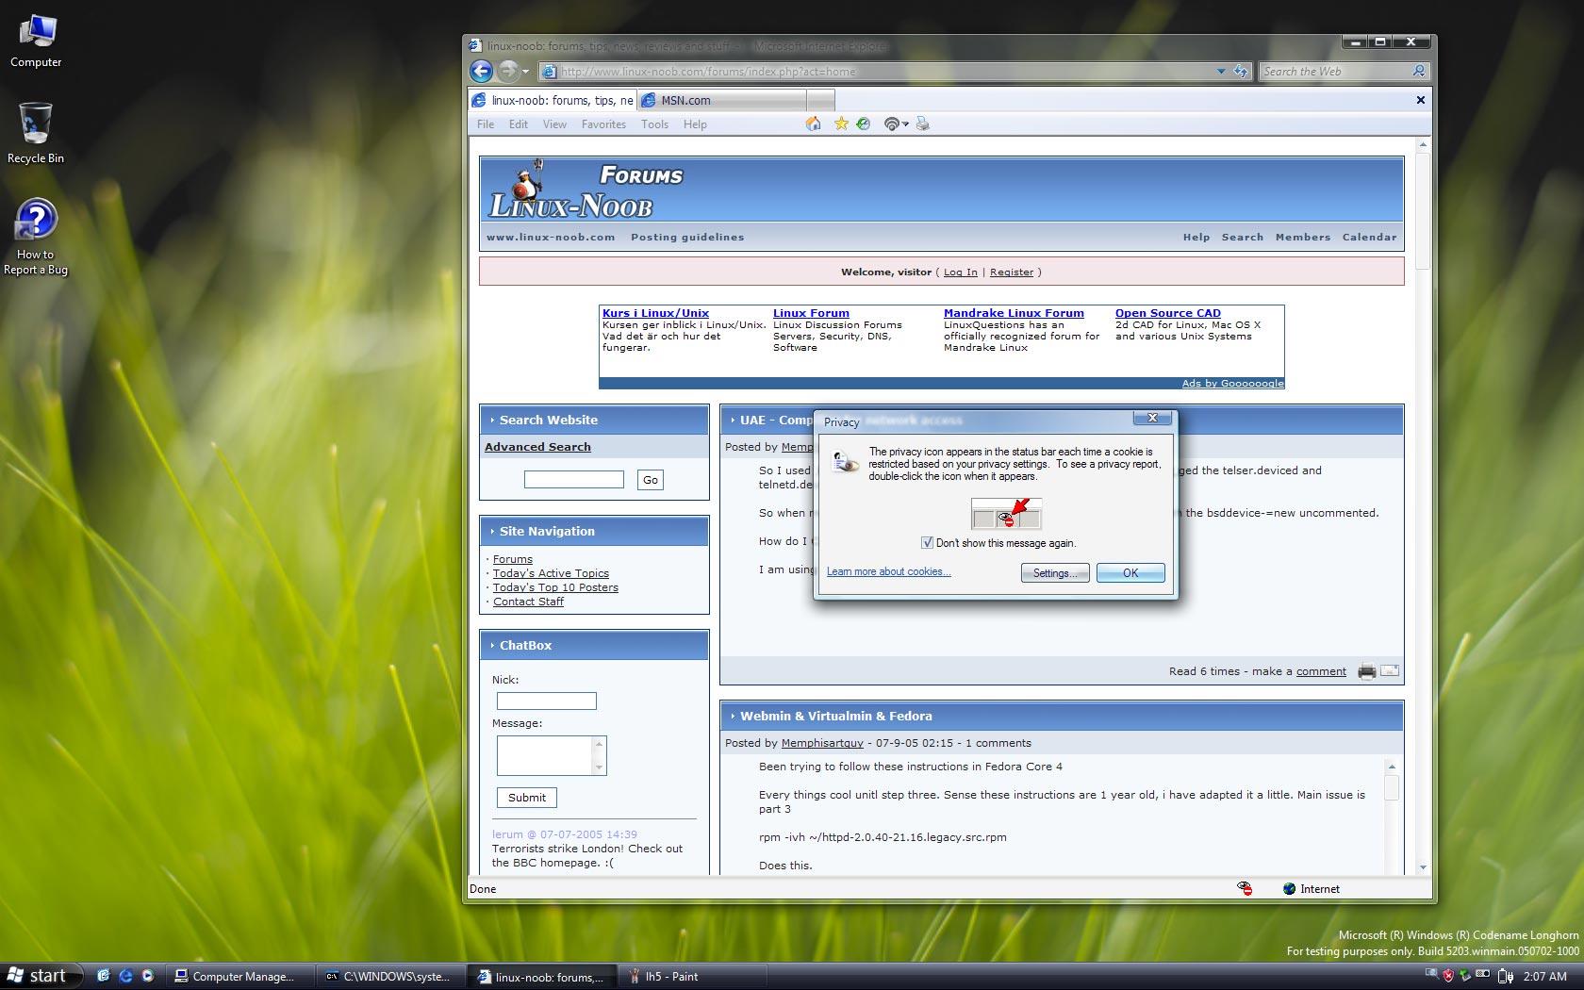The image size is (1584, 990).
Task: Open the Edit menu
Action: pos(519,124)
